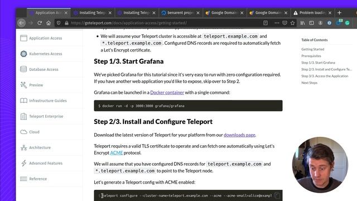Open Preview in the docs sidebar
Screen dimensions: 357x201
pyautogui.click(x=36, y=85)
